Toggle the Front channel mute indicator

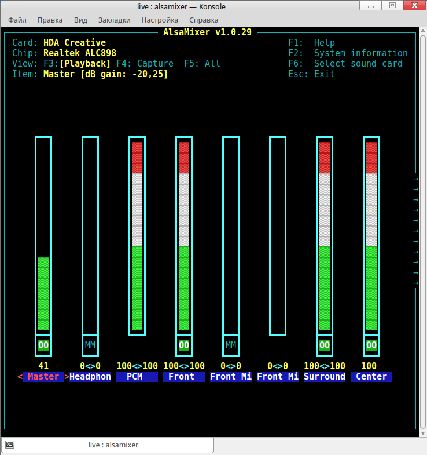184,345
